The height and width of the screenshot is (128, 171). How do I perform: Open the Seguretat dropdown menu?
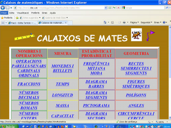(146, 23)
